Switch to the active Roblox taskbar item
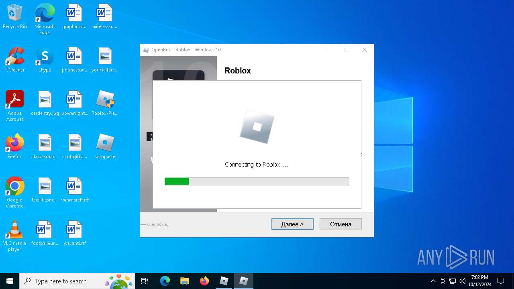This screenshot has width=514, height=289. [x=244, y=281]
